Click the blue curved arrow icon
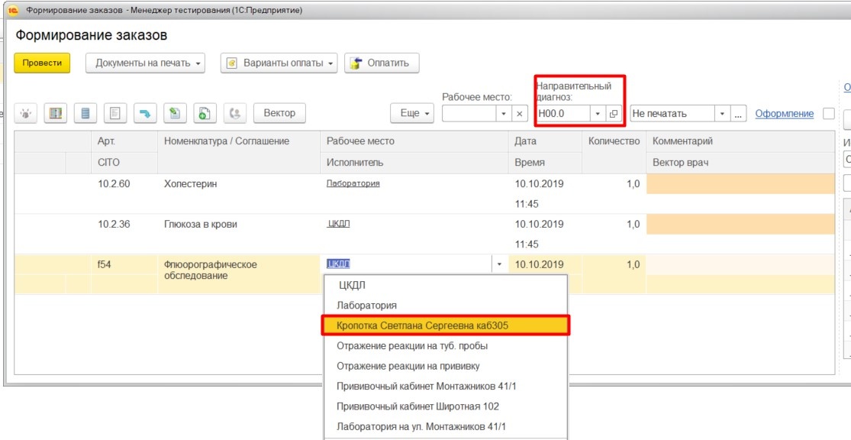This screenshot has width=851, height=440. 144,113
